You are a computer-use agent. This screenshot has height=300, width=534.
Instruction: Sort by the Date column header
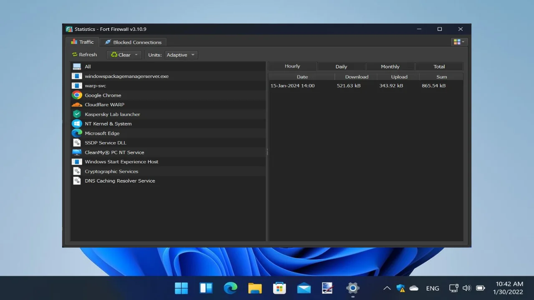tap(302, 77)
